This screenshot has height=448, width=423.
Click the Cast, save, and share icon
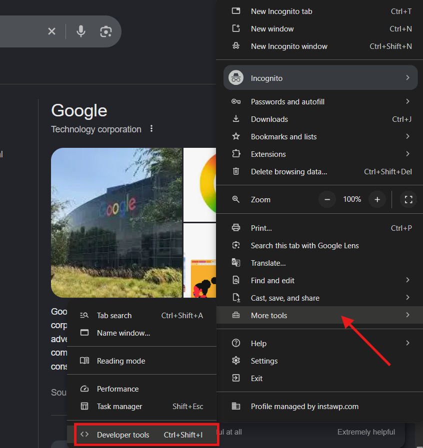pos(236,298)
